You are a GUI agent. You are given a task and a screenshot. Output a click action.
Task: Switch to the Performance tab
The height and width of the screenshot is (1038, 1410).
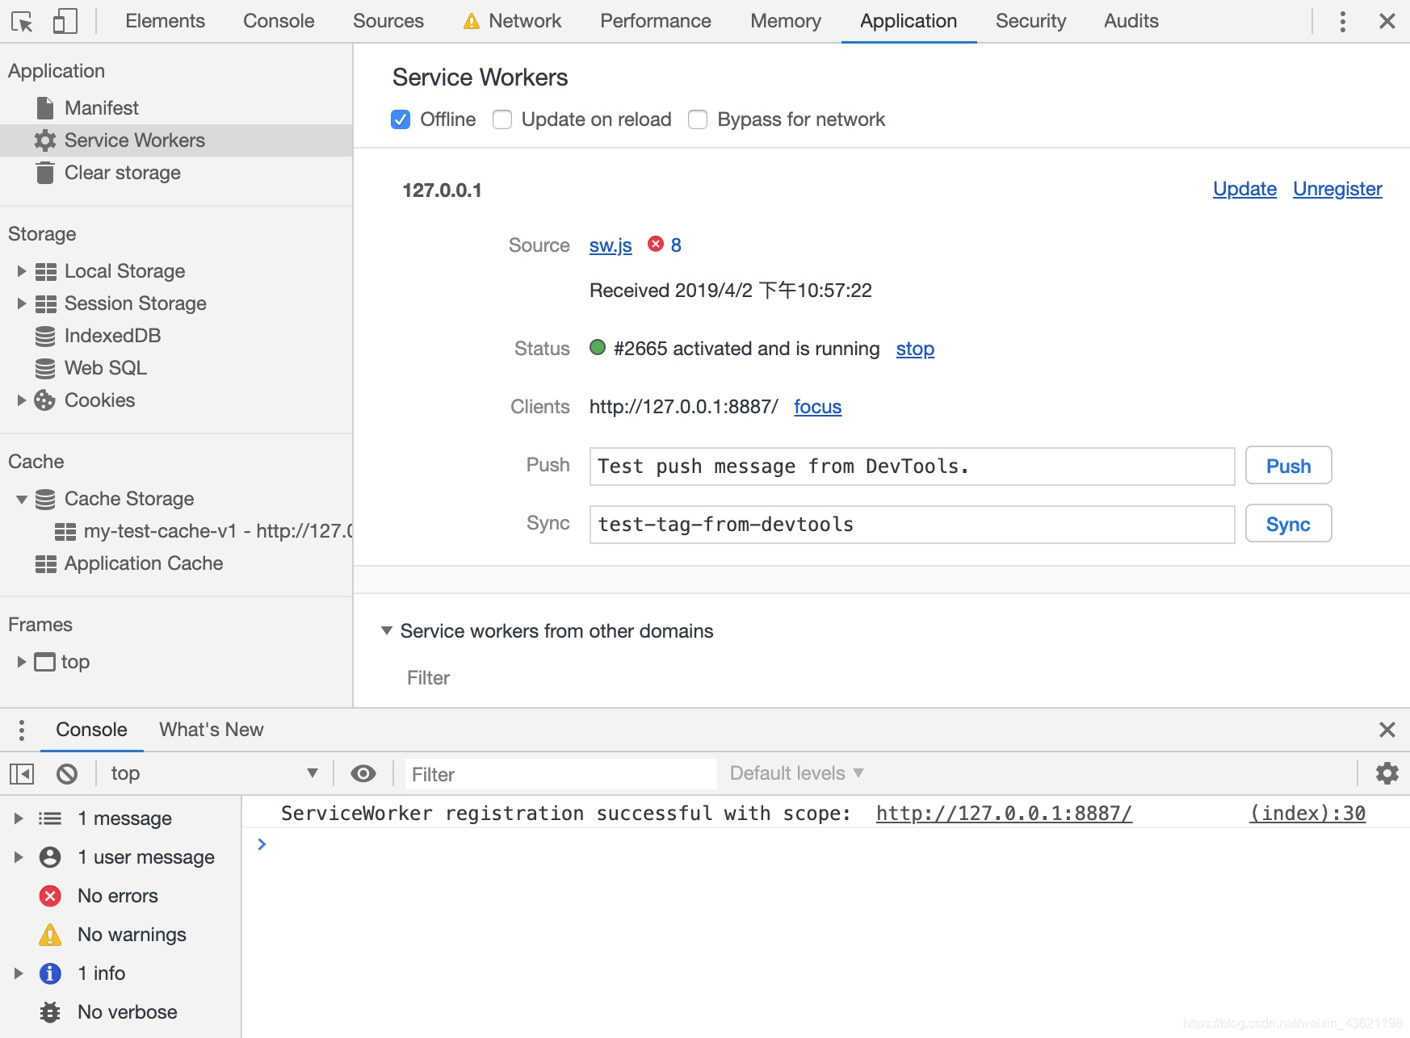[x=656, y=21]
